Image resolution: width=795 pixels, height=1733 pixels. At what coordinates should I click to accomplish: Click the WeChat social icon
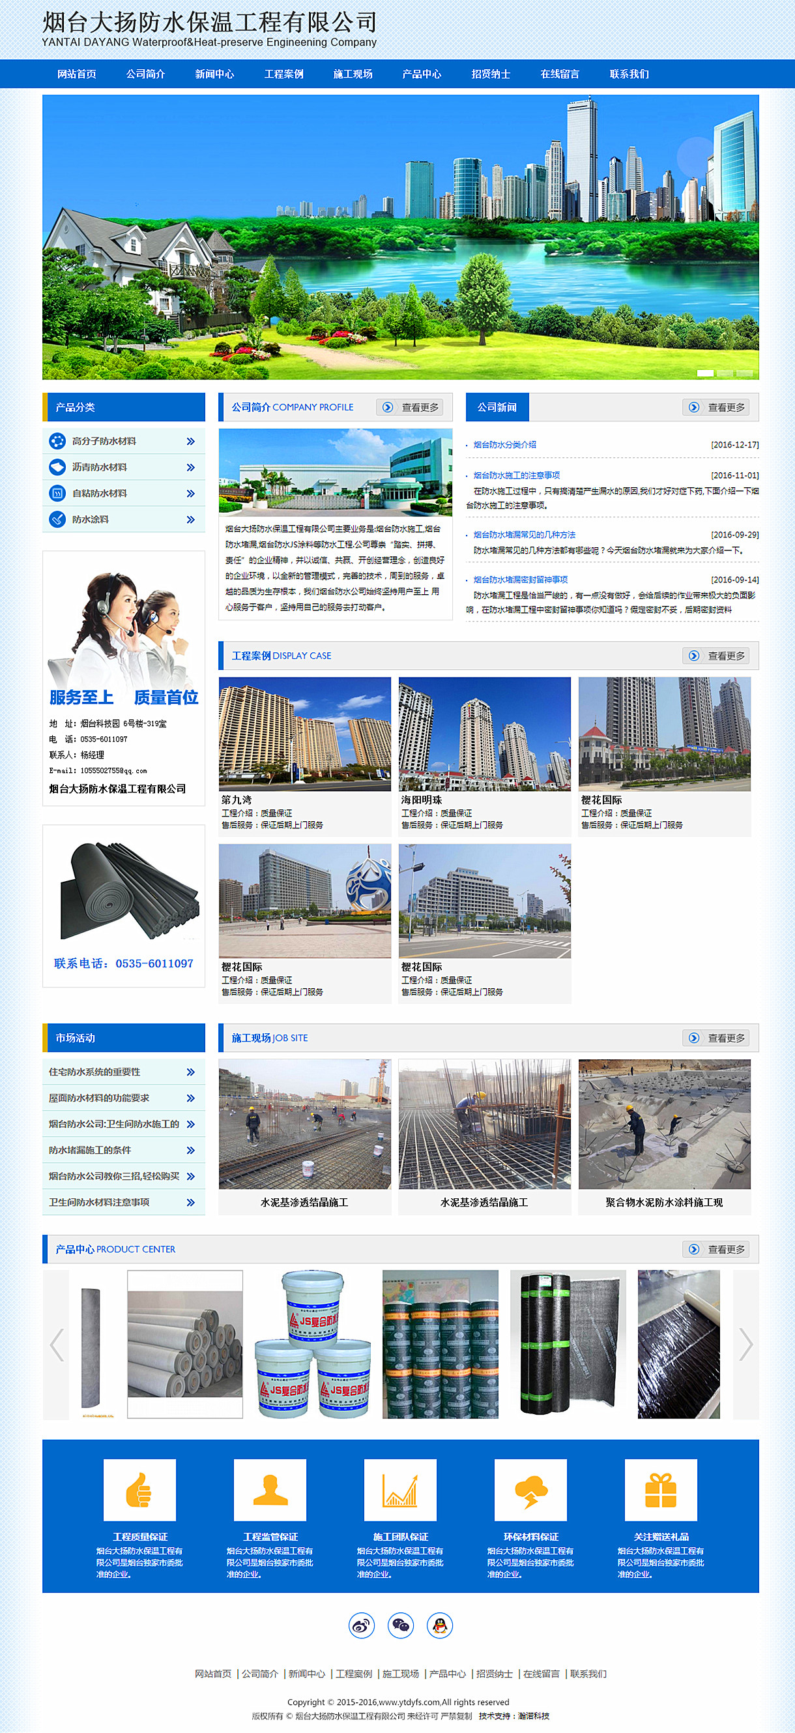point(401,1625)
